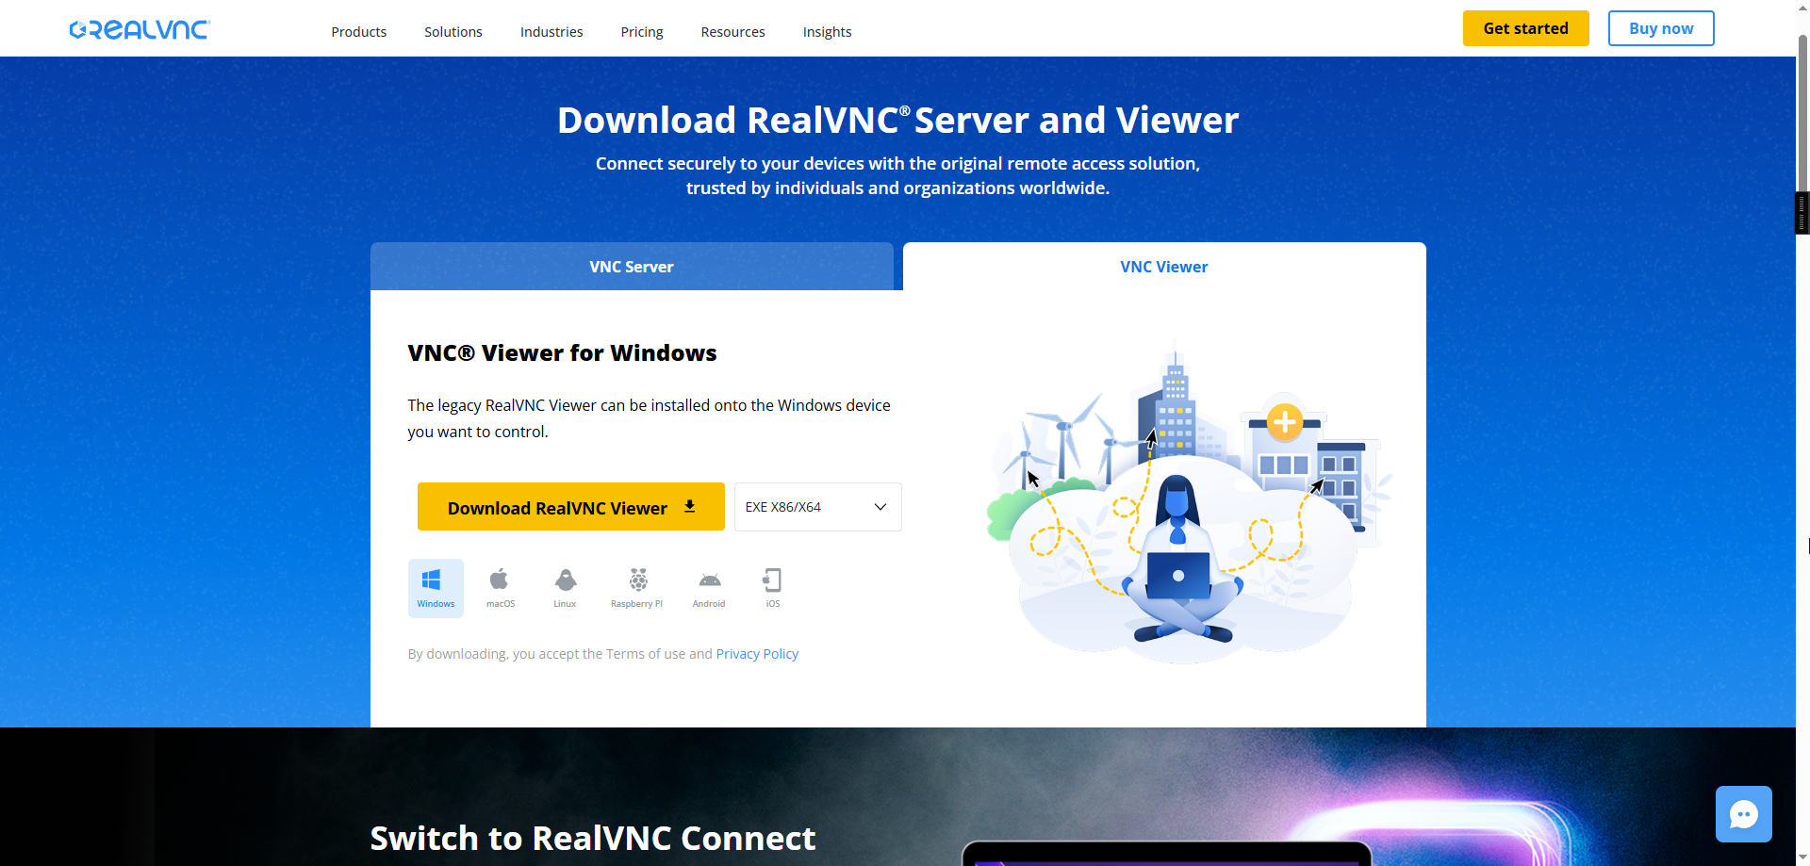The height and width of the screenshot is (866, 1810).
Task: Open the chat support bubble
Action: (x=1743, y=814)
